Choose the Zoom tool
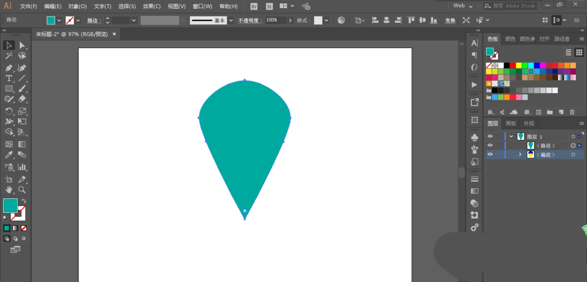Screen dimensions: 587x282 [x=22, y=190]
